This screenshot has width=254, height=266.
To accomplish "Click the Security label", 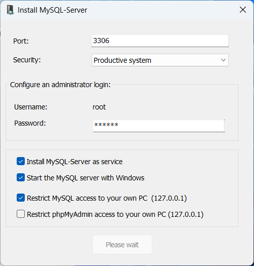I will (27, 60).
